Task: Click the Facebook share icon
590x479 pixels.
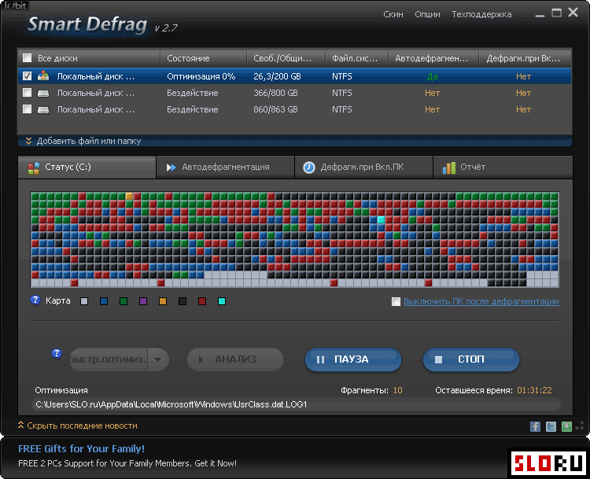Action: 535,426
